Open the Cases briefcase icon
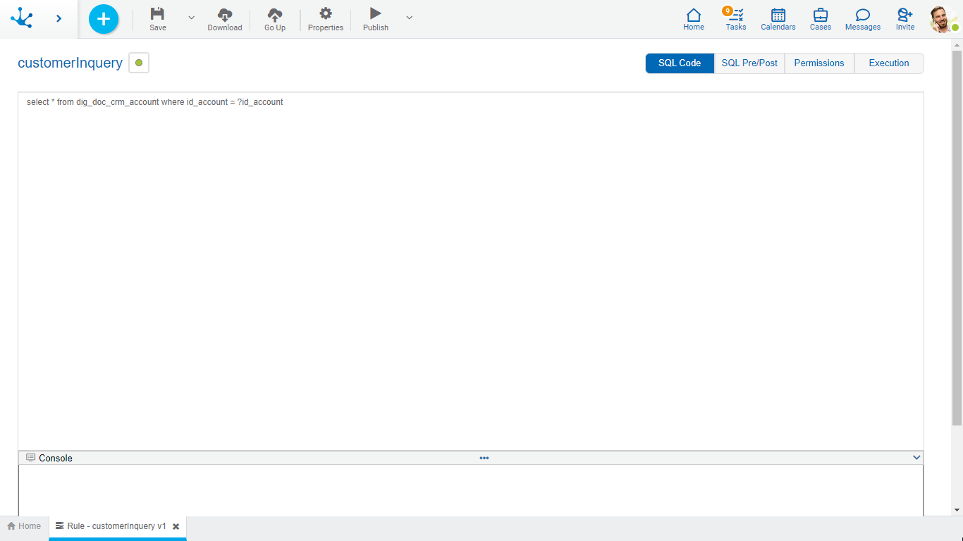 click(x=821, y=15)
